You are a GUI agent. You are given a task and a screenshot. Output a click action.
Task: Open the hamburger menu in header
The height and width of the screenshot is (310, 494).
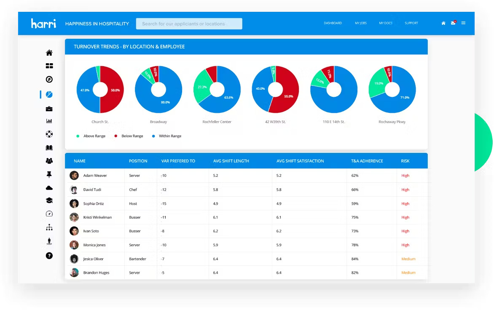[x=463, y=23]
